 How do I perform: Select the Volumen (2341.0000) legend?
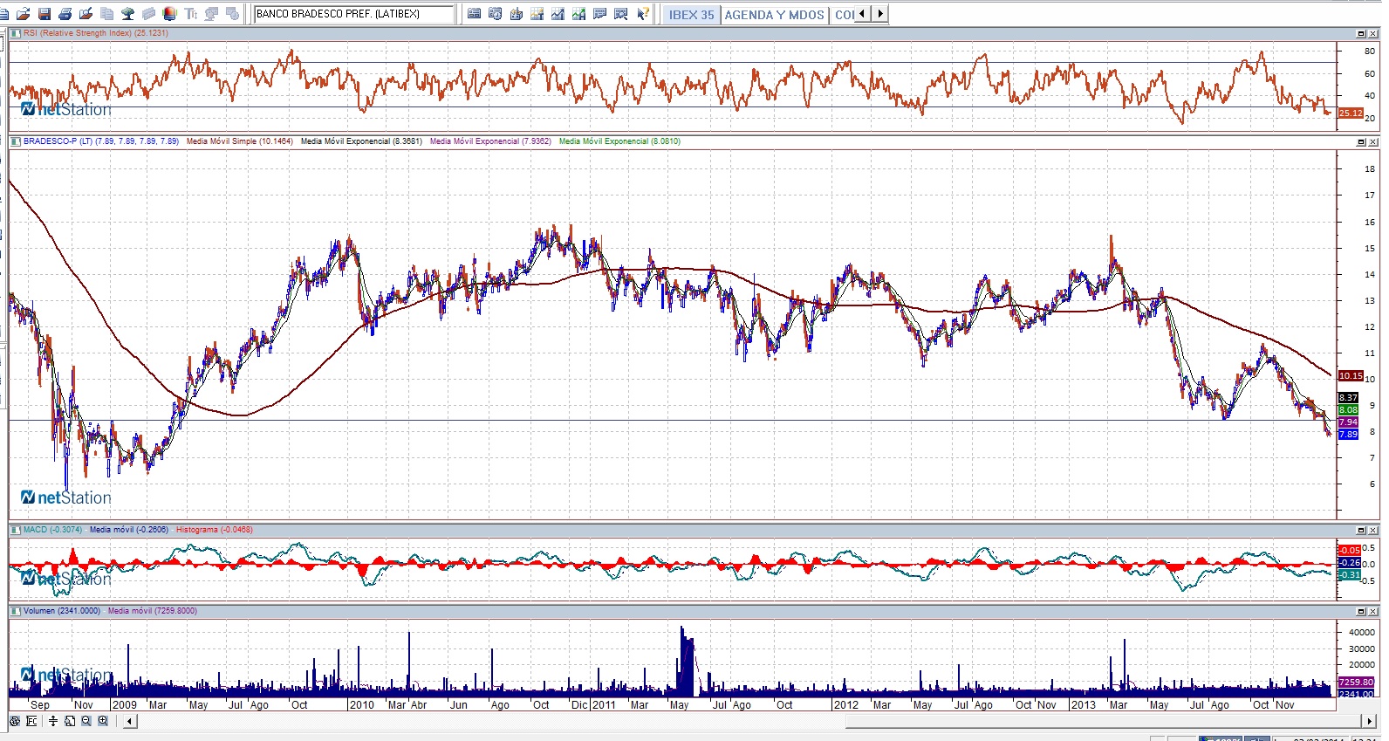pos(62,611)
